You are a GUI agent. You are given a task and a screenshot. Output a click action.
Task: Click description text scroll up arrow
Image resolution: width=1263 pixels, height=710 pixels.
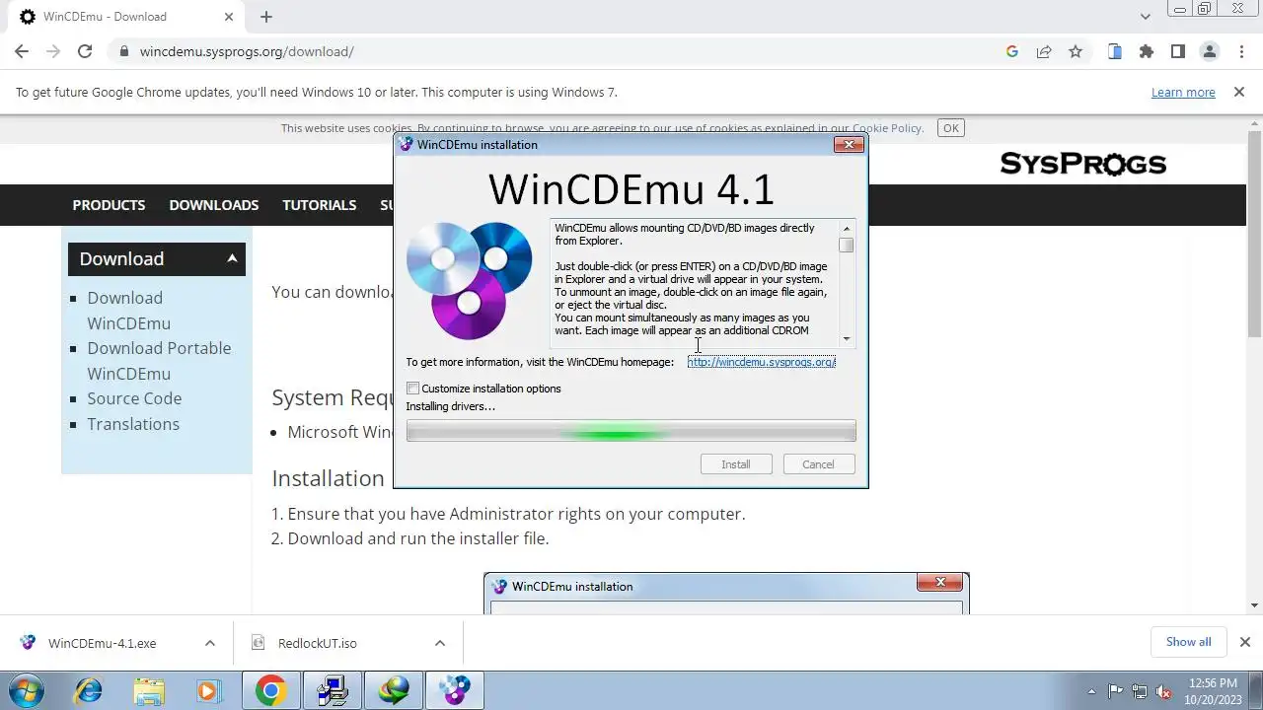pos(846,229)
